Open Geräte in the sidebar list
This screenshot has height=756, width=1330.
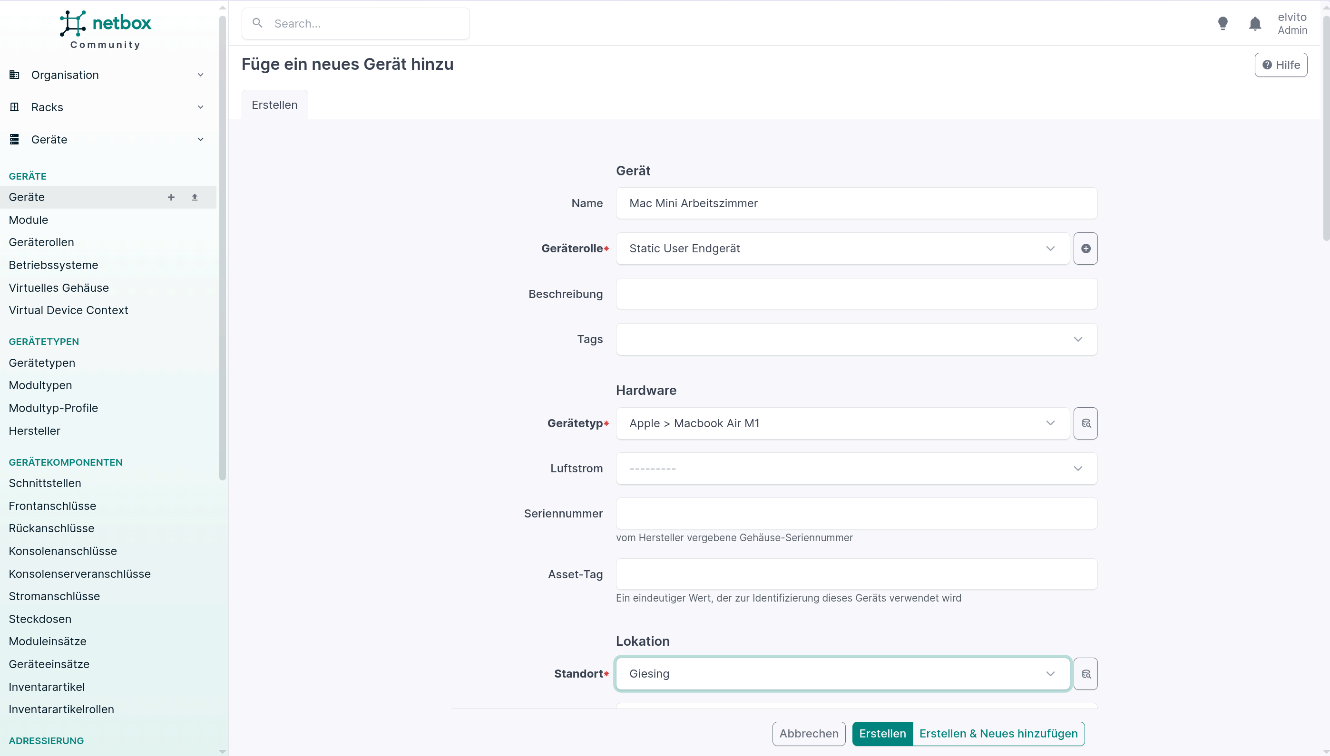[x=27, y=197]
